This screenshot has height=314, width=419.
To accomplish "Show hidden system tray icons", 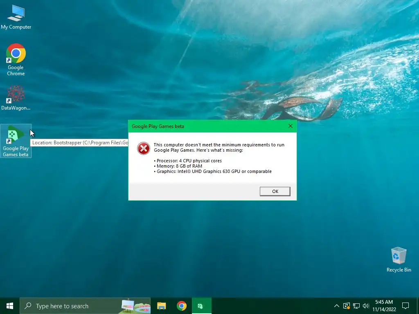I will (337, 306).
